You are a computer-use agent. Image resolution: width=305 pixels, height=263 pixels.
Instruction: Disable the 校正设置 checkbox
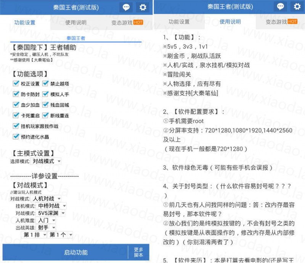pyautogui.click(x=15, y=84)
